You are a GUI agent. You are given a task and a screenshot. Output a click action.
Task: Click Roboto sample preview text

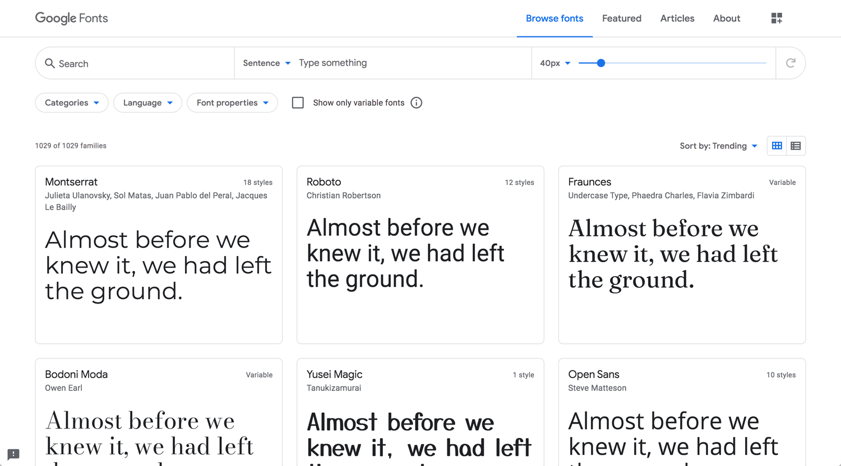tap(405, 253)
